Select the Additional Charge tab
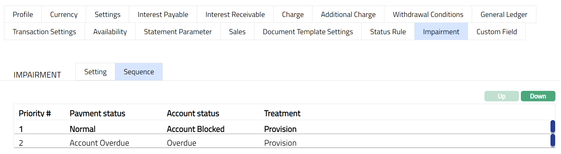Screen dimensions: 561x154 348,14
